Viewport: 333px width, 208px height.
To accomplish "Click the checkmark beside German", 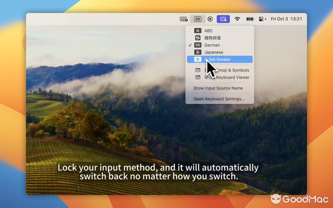I will point(190,45).
